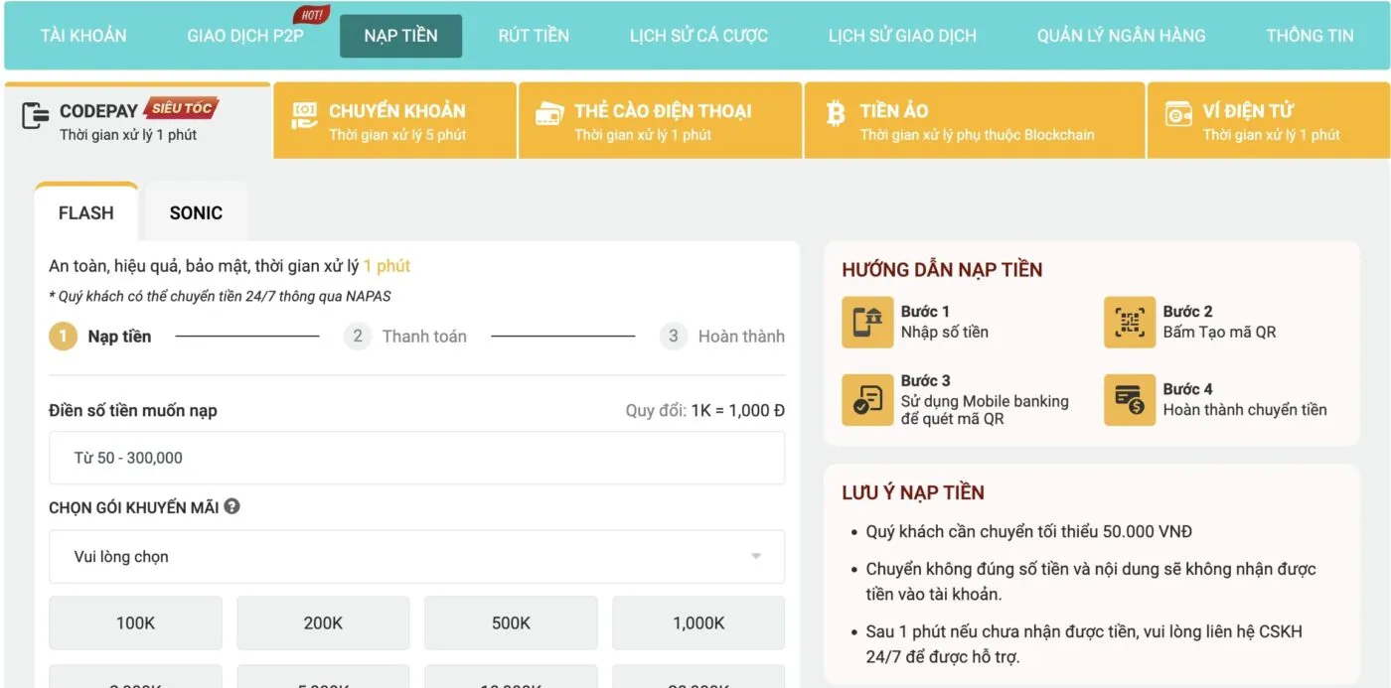Click the Bước 3 mobile banking icon
Viewport: 1391px width, 688px height.
(x=867, y=400)
